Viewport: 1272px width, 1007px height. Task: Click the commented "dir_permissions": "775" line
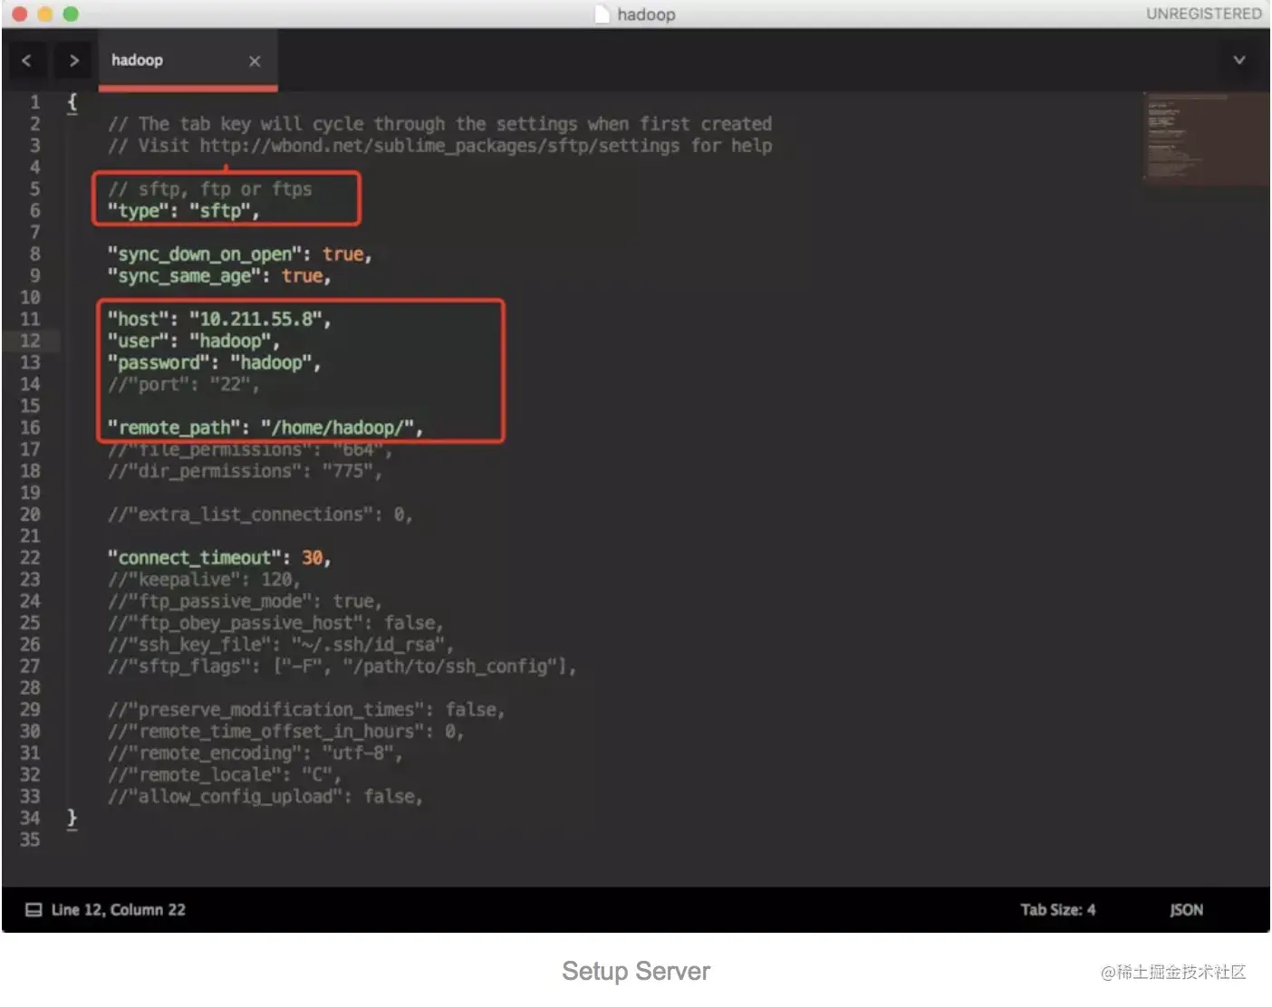(245, 471)
